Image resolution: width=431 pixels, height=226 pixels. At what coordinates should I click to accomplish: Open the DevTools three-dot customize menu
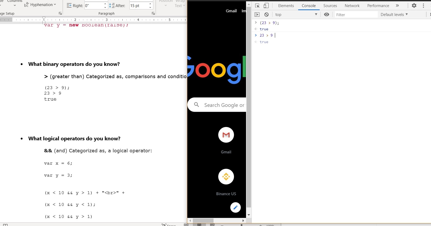(423, 5)
